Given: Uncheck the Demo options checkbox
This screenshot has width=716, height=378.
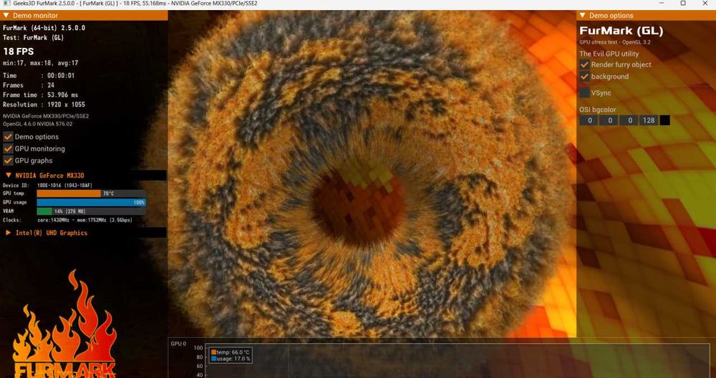Looking at the screenshot, I should 8,136.
